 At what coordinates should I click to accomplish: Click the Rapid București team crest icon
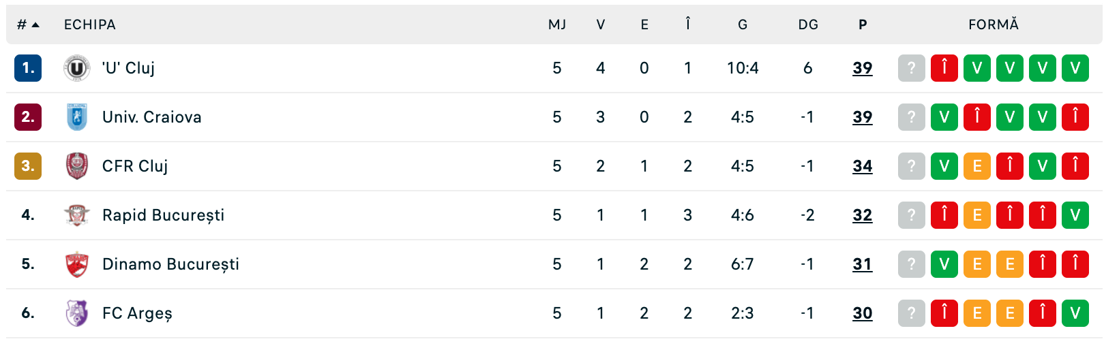77,215
